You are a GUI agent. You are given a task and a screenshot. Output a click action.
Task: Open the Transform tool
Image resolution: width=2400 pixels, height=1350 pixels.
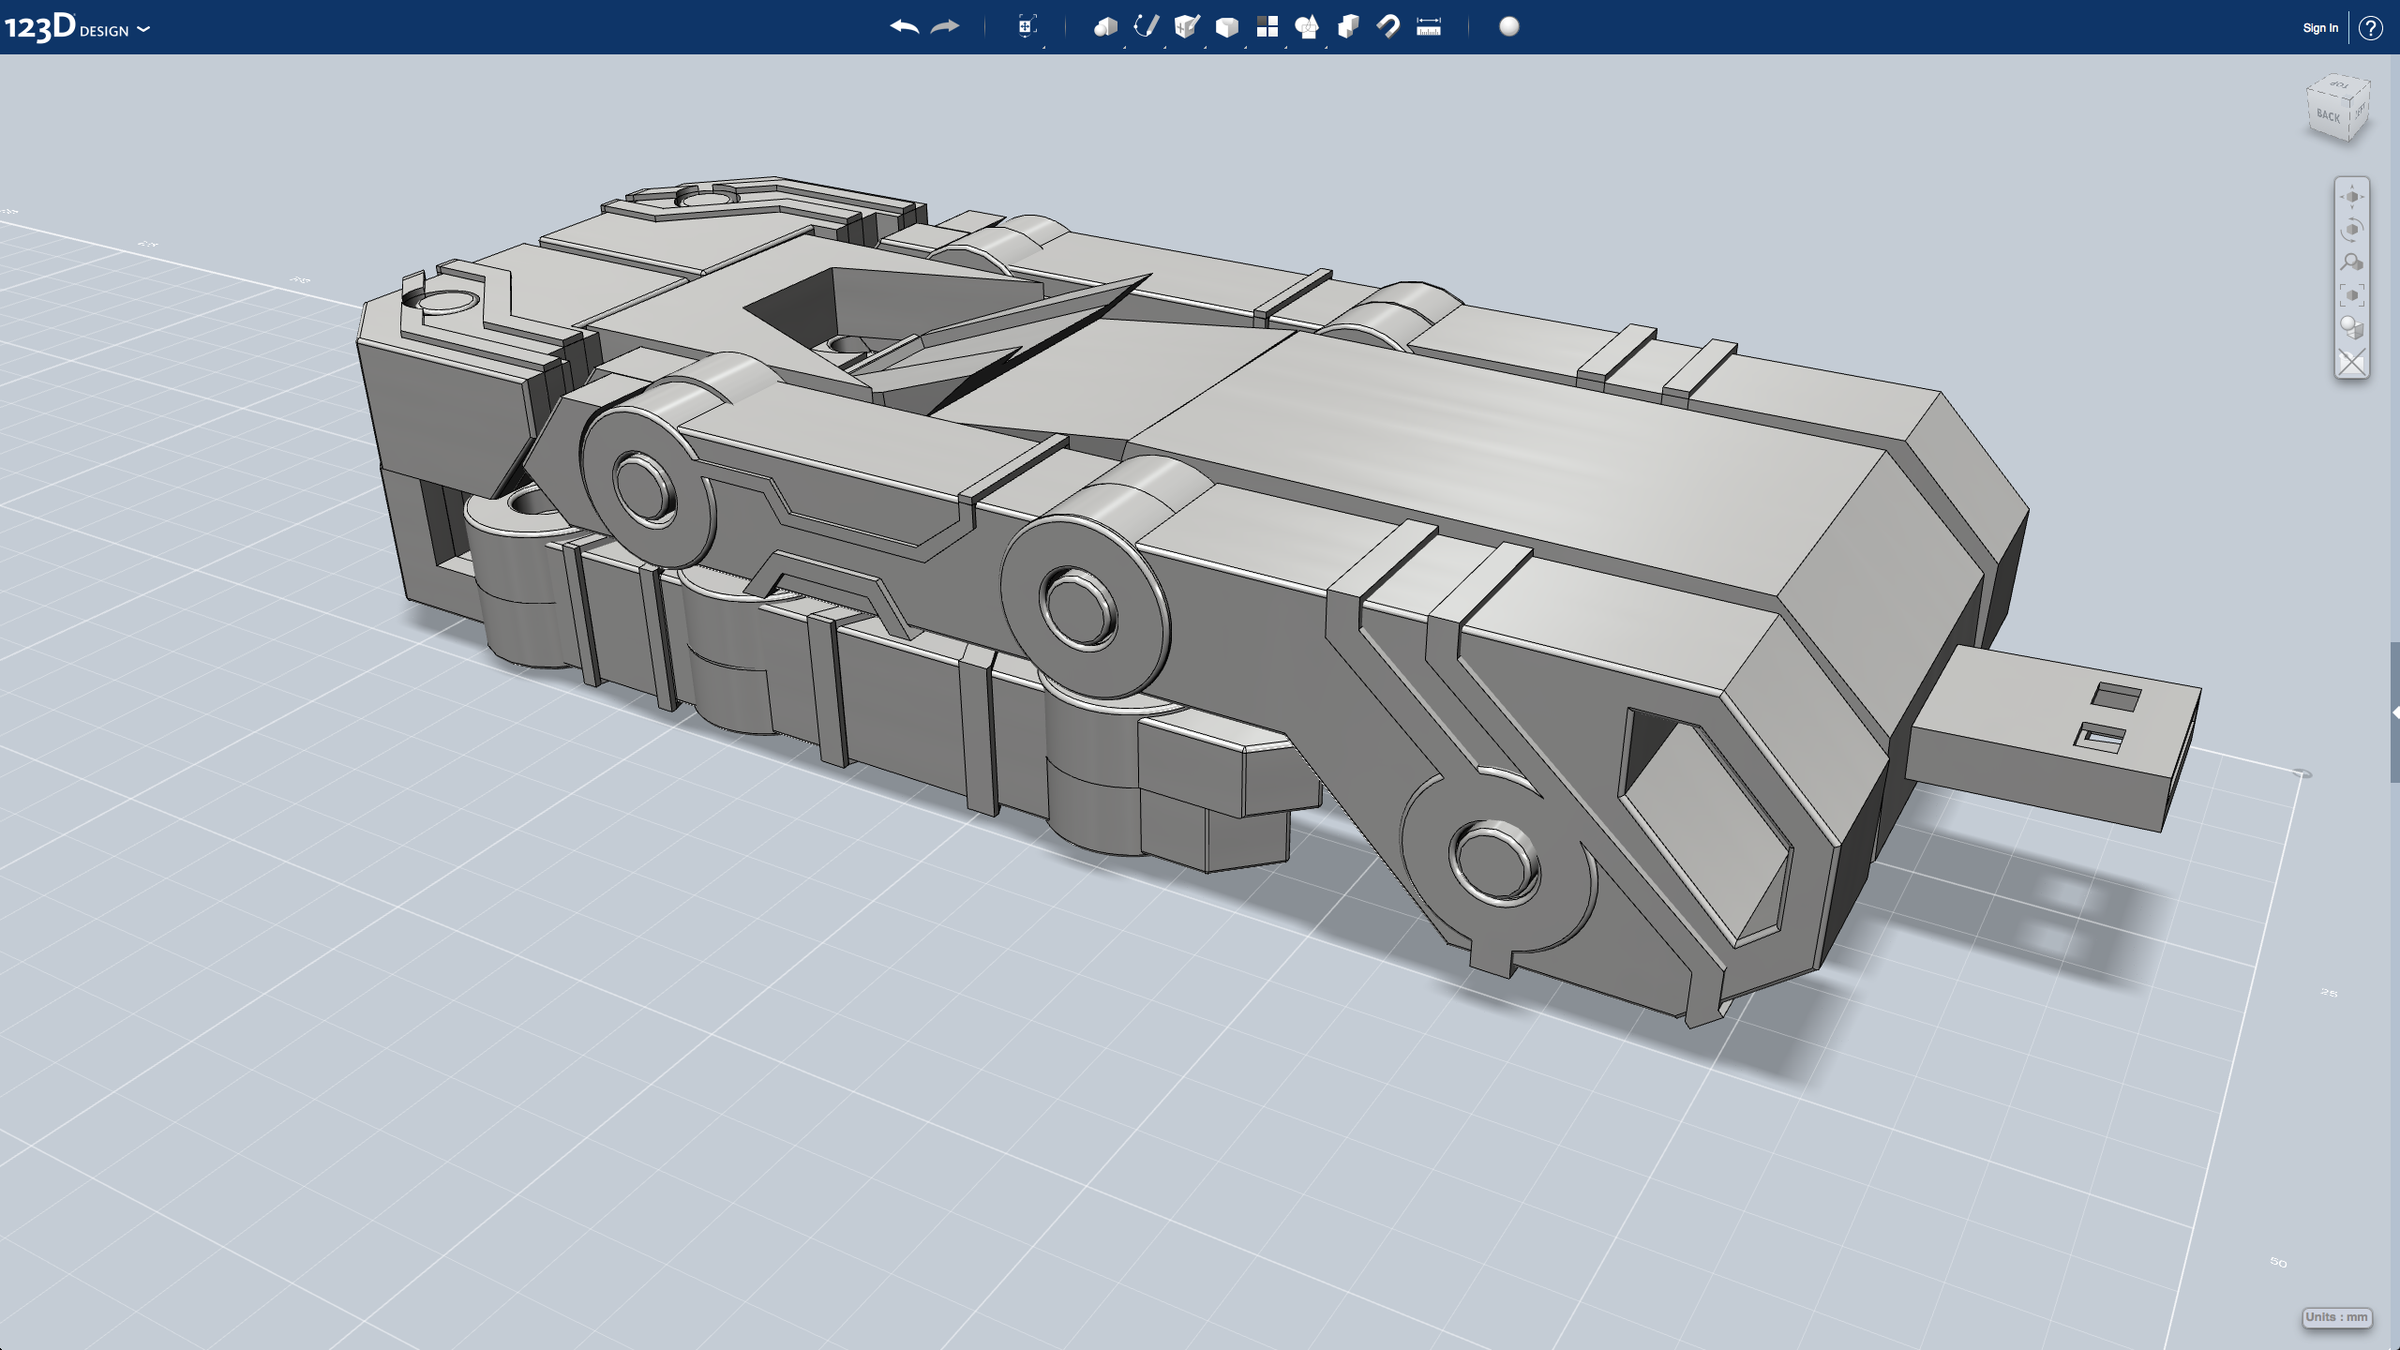pos(1027,27)
